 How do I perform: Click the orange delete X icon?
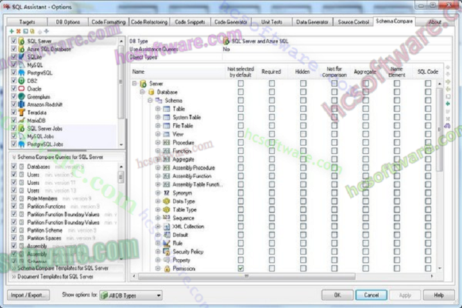tap(19, 31)
